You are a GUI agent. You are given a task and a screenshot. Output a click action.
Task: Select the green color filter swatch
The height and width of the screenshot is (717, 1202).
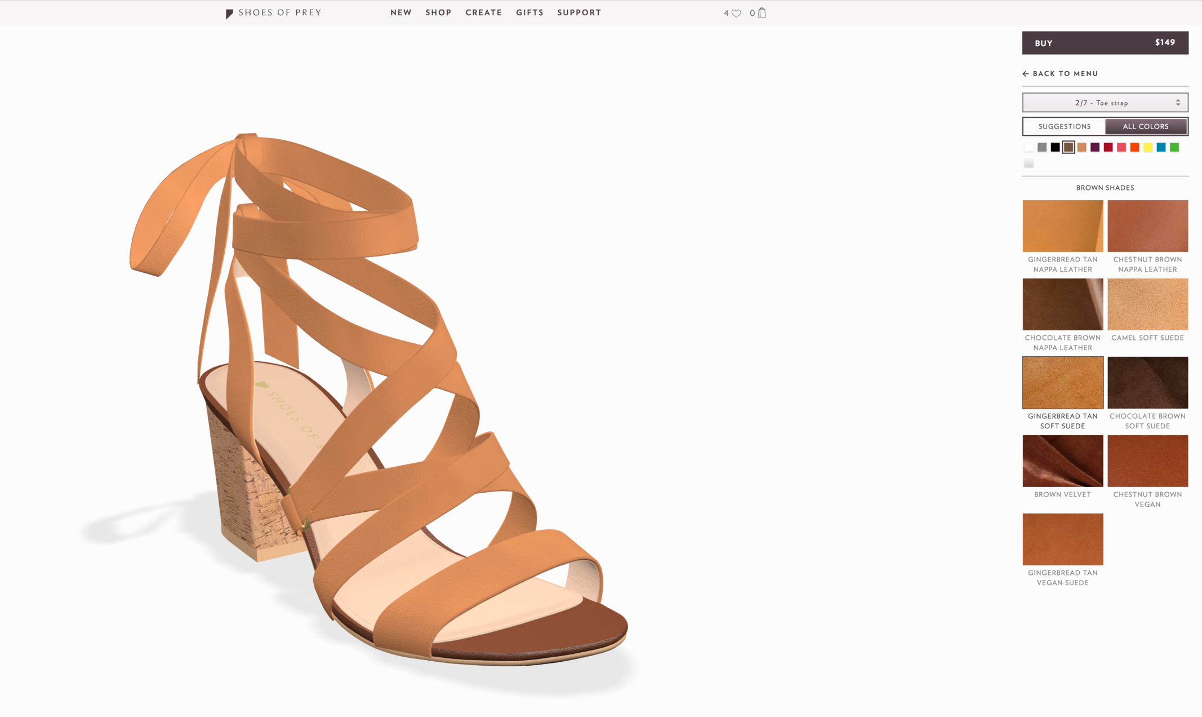[x=1174, y=148]
